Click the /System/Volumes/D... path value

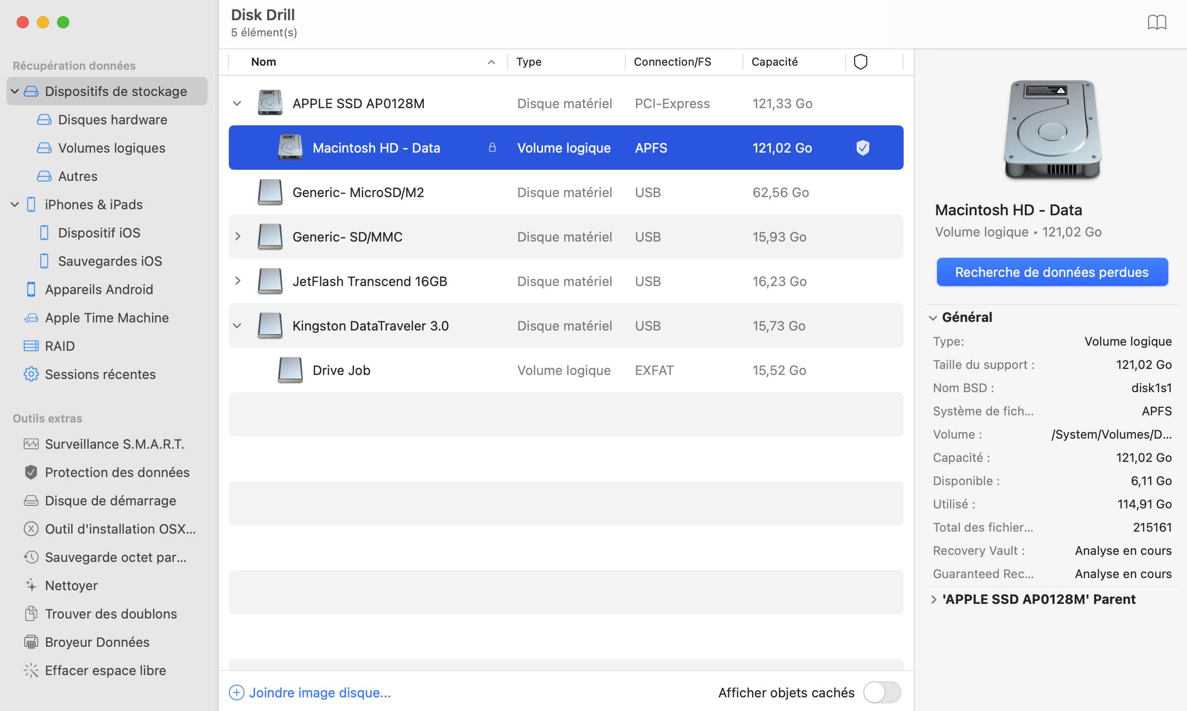point(1111,434)
